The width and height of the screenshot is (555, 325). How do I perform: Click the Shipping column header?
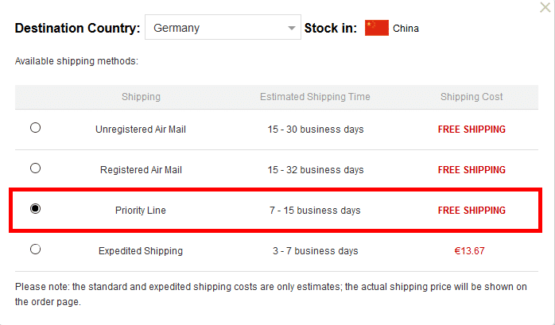click(x=141, y=97)
